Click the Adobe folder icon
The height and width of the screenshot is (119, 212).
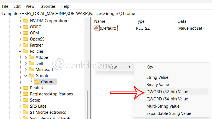[31, 57]
